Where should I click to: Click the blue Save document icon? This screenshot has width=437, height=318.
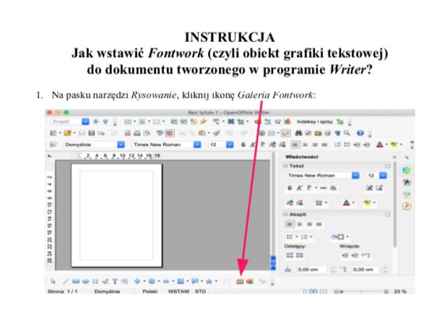tap(91, 133)
